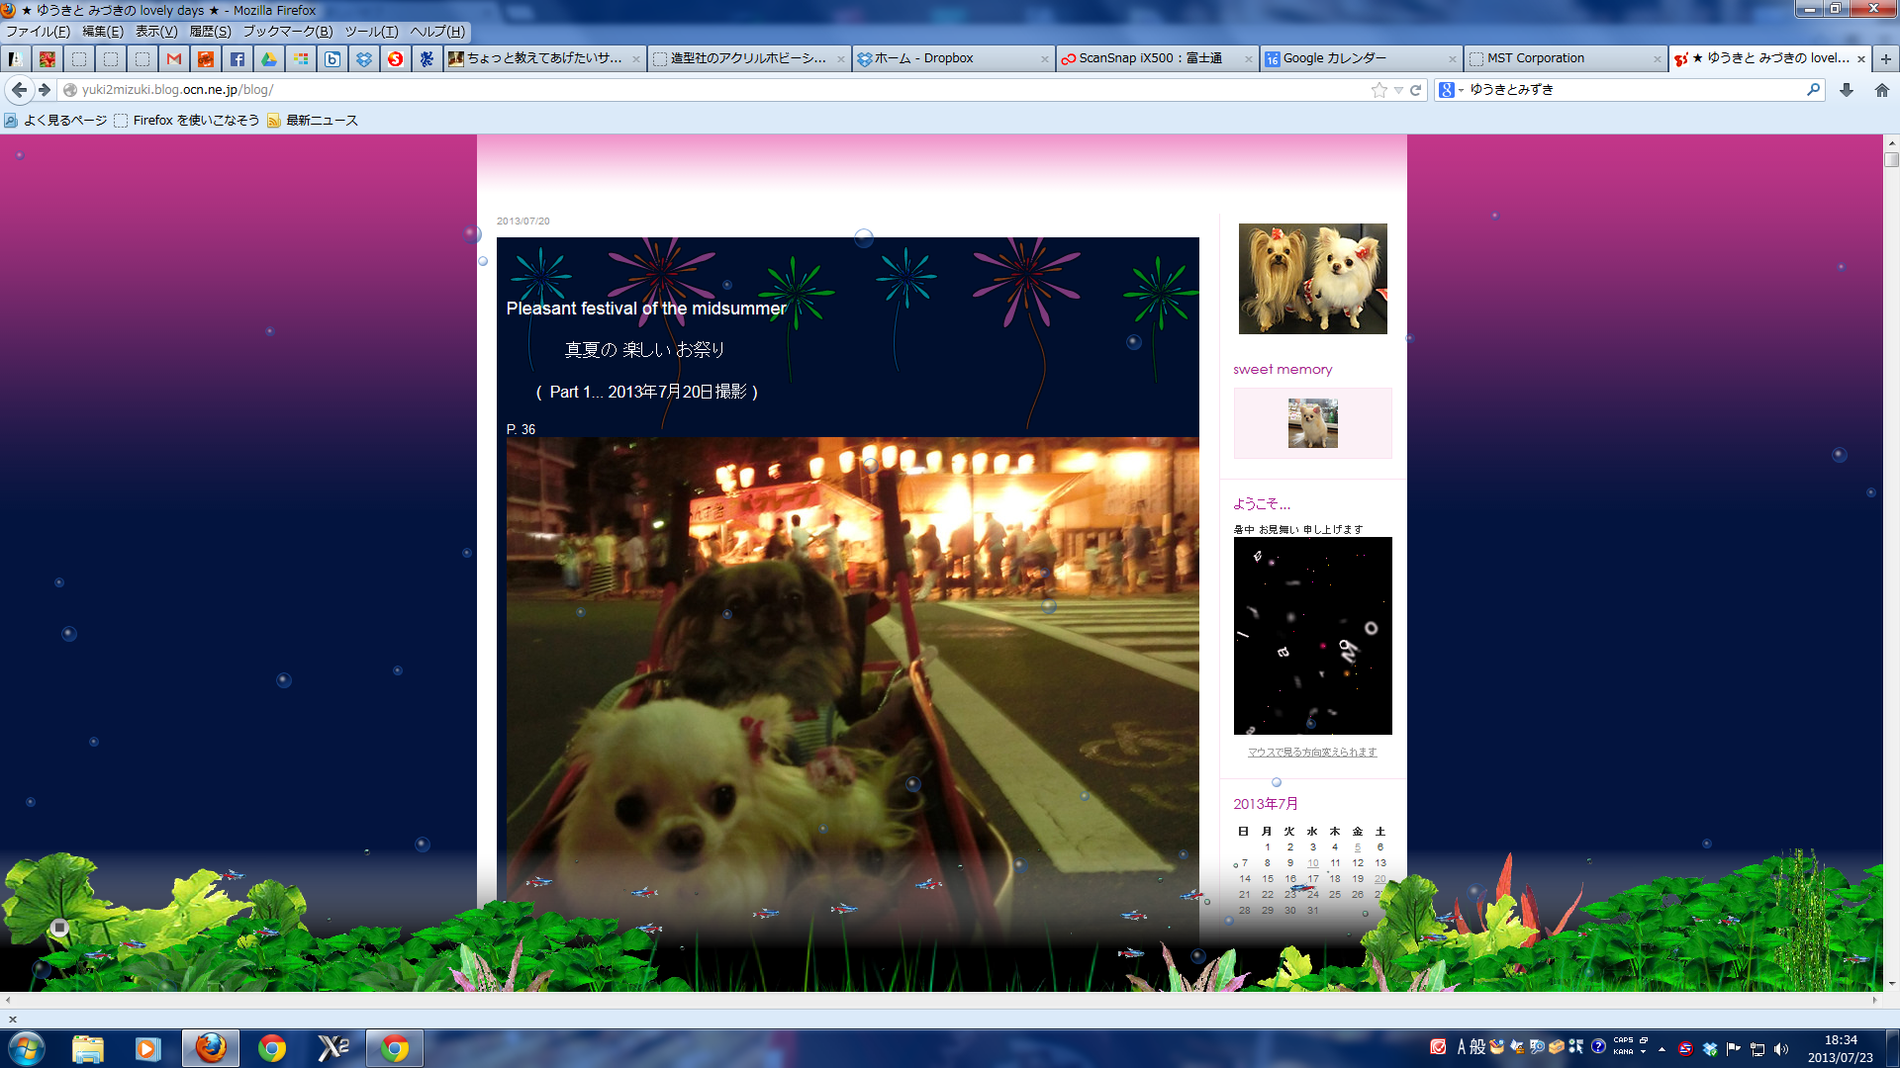Go back using the Back arrow
The width and height of the screenshot is (1900, 1068).
tap(19, 90)
